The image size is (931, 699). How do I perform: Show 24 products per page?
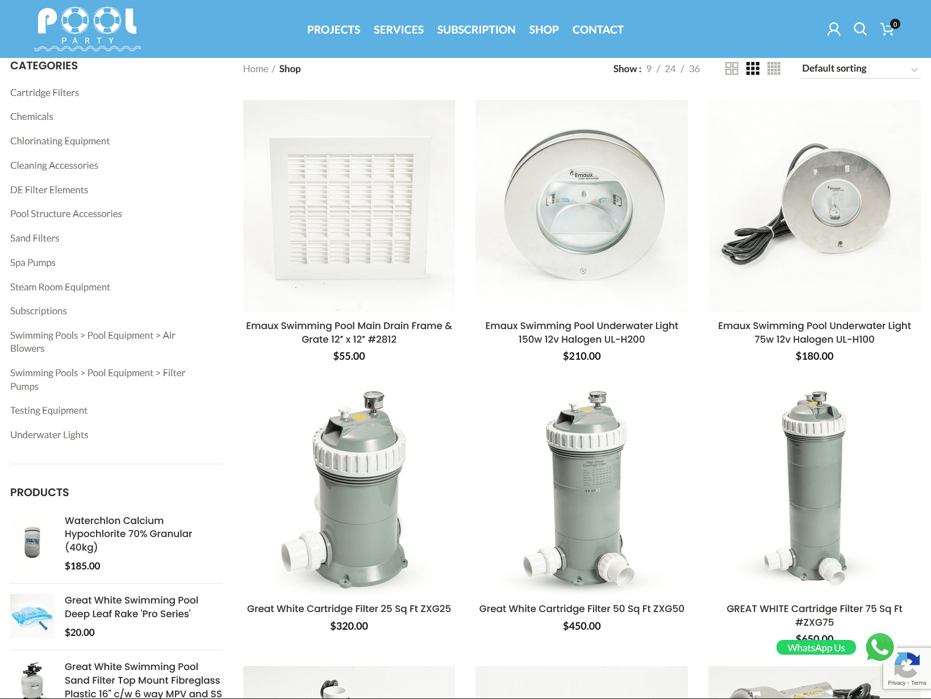[x=670, y=69]
